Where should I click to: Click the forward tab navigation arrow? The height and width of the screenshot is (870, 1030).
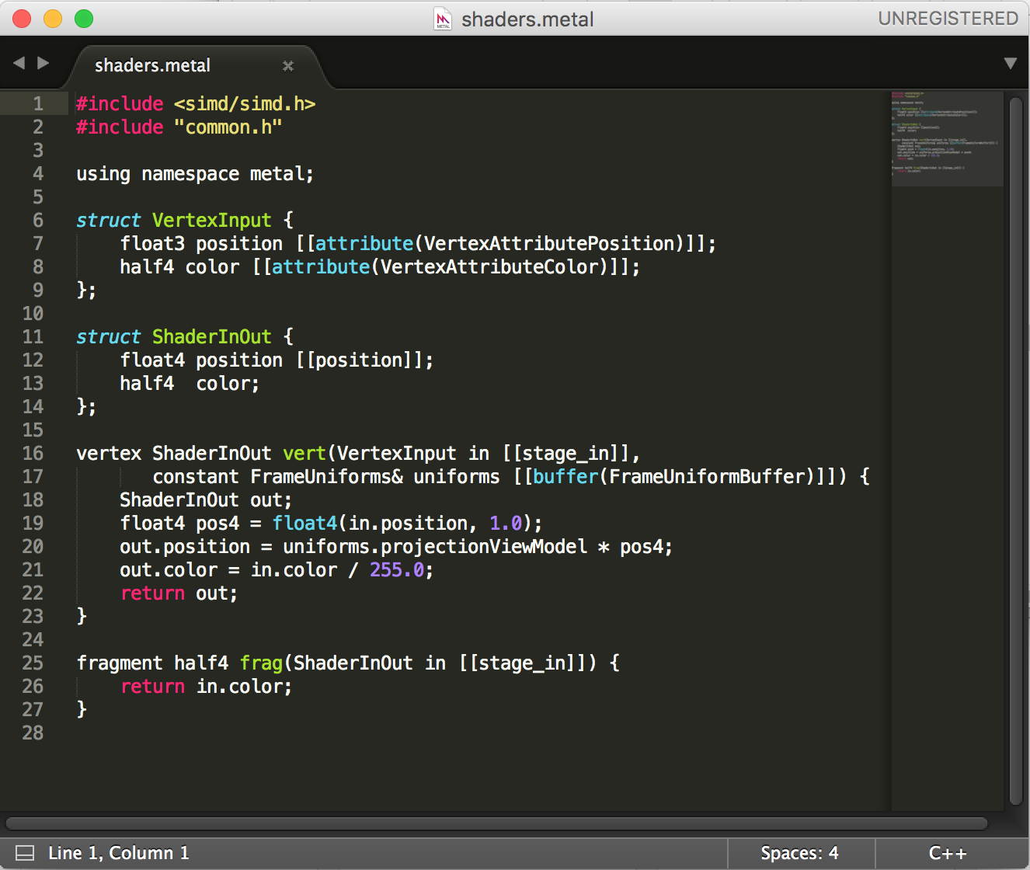click(x=43, y=63)
